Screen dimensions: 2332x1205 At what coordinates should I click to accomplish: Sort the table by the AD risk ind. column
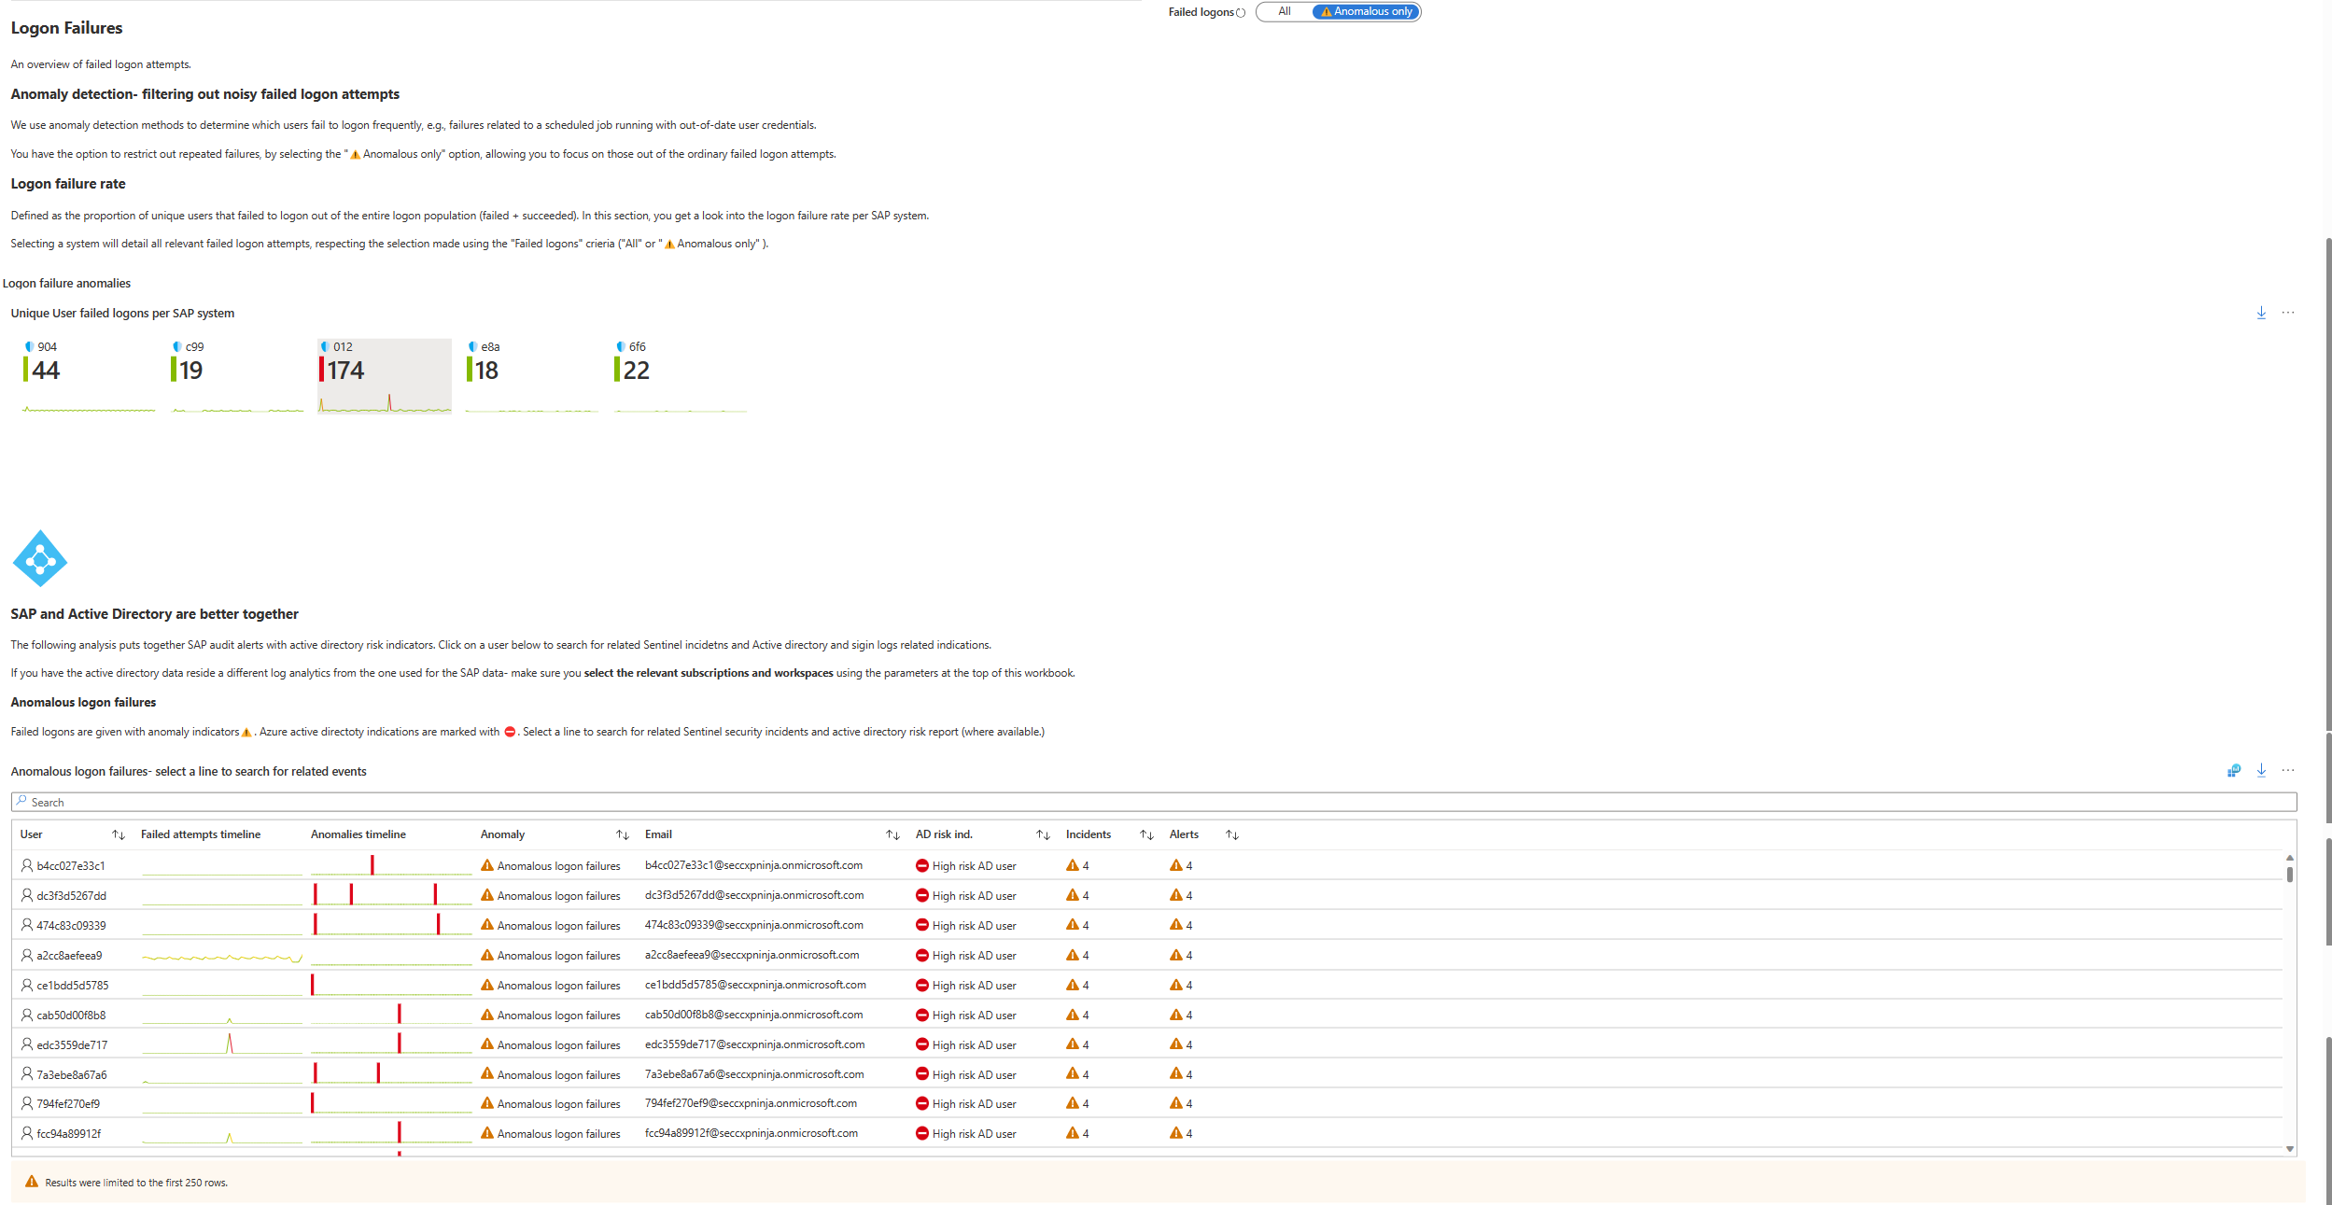point(1043,835)
